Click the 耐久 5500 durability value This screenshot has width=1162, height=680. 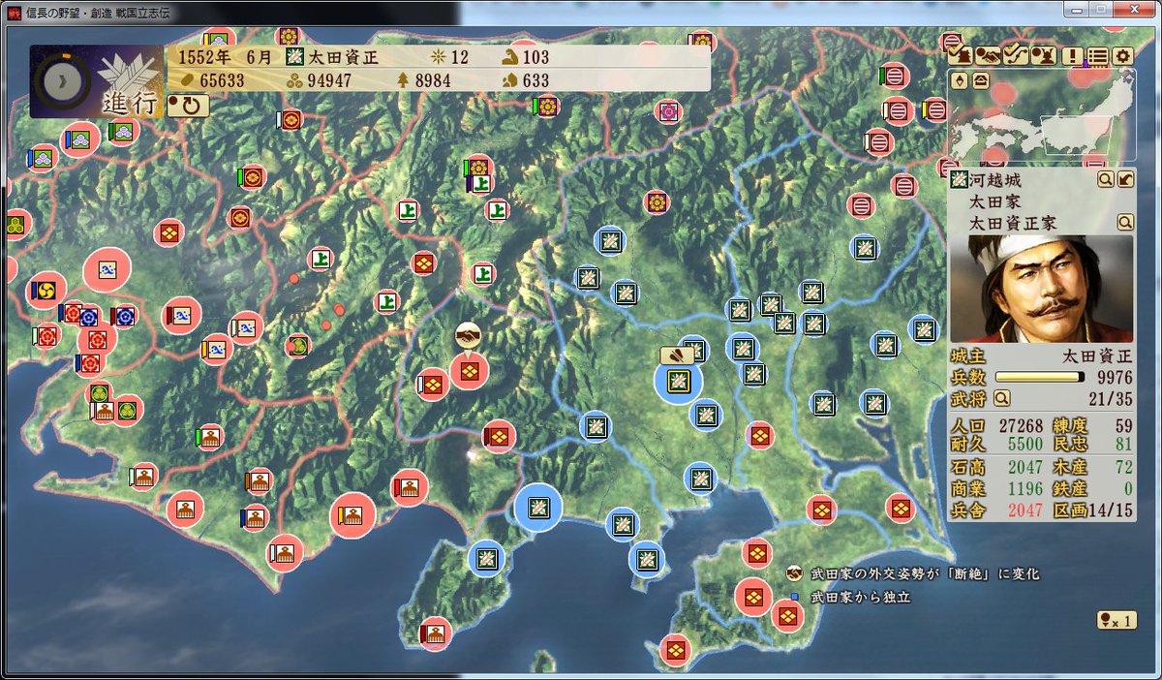click(1025, 445)
